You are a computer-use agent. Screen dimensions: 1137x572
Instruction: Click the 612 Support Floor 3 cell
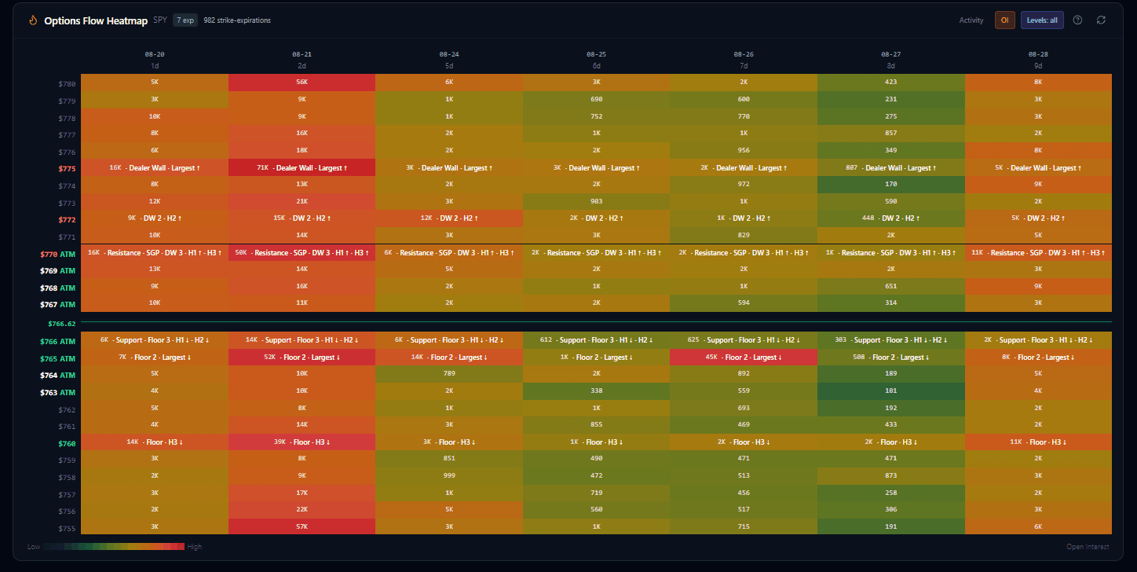(596, 340)
